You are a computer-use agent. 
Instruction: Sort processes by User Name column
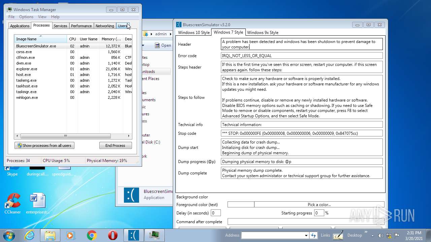(89, 39)
